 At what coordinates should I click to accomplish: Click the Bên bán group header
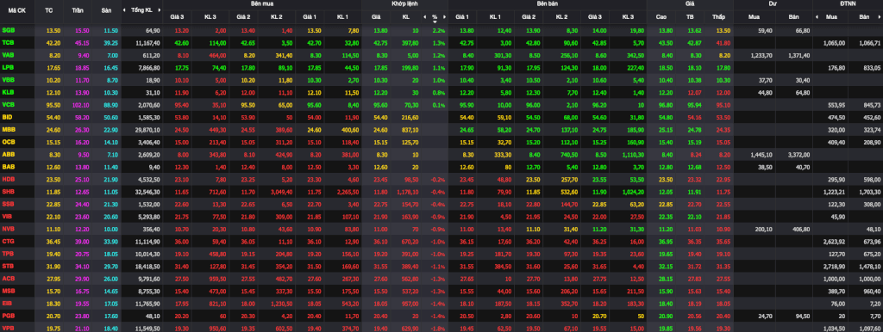coord(548,3)
